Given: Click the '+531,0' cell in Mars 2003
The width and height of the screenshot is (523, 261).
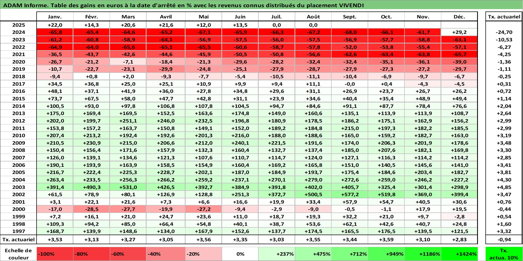Looking at the screenshot, I should pos(128,187).
